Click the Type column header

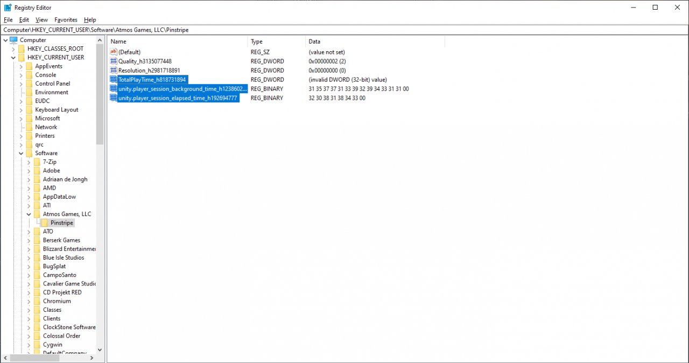click(x=276, y=41)
